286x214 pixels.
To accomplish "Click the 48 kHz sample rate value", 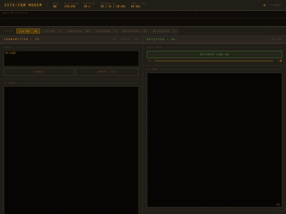I will point(136,6).
